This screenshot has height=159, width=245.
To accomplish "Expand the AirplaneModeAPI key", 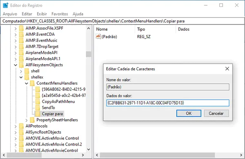I will [x=16, y=53].
